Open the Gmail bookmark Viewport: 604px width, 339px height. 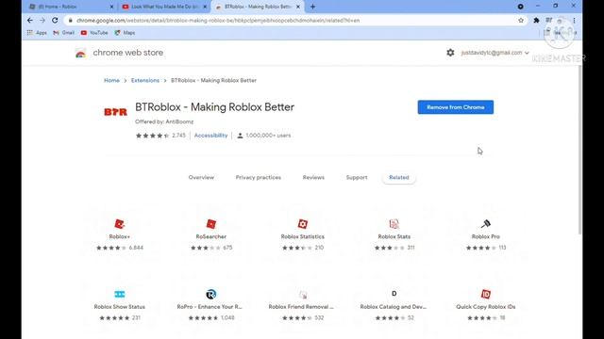click(63, 33)
